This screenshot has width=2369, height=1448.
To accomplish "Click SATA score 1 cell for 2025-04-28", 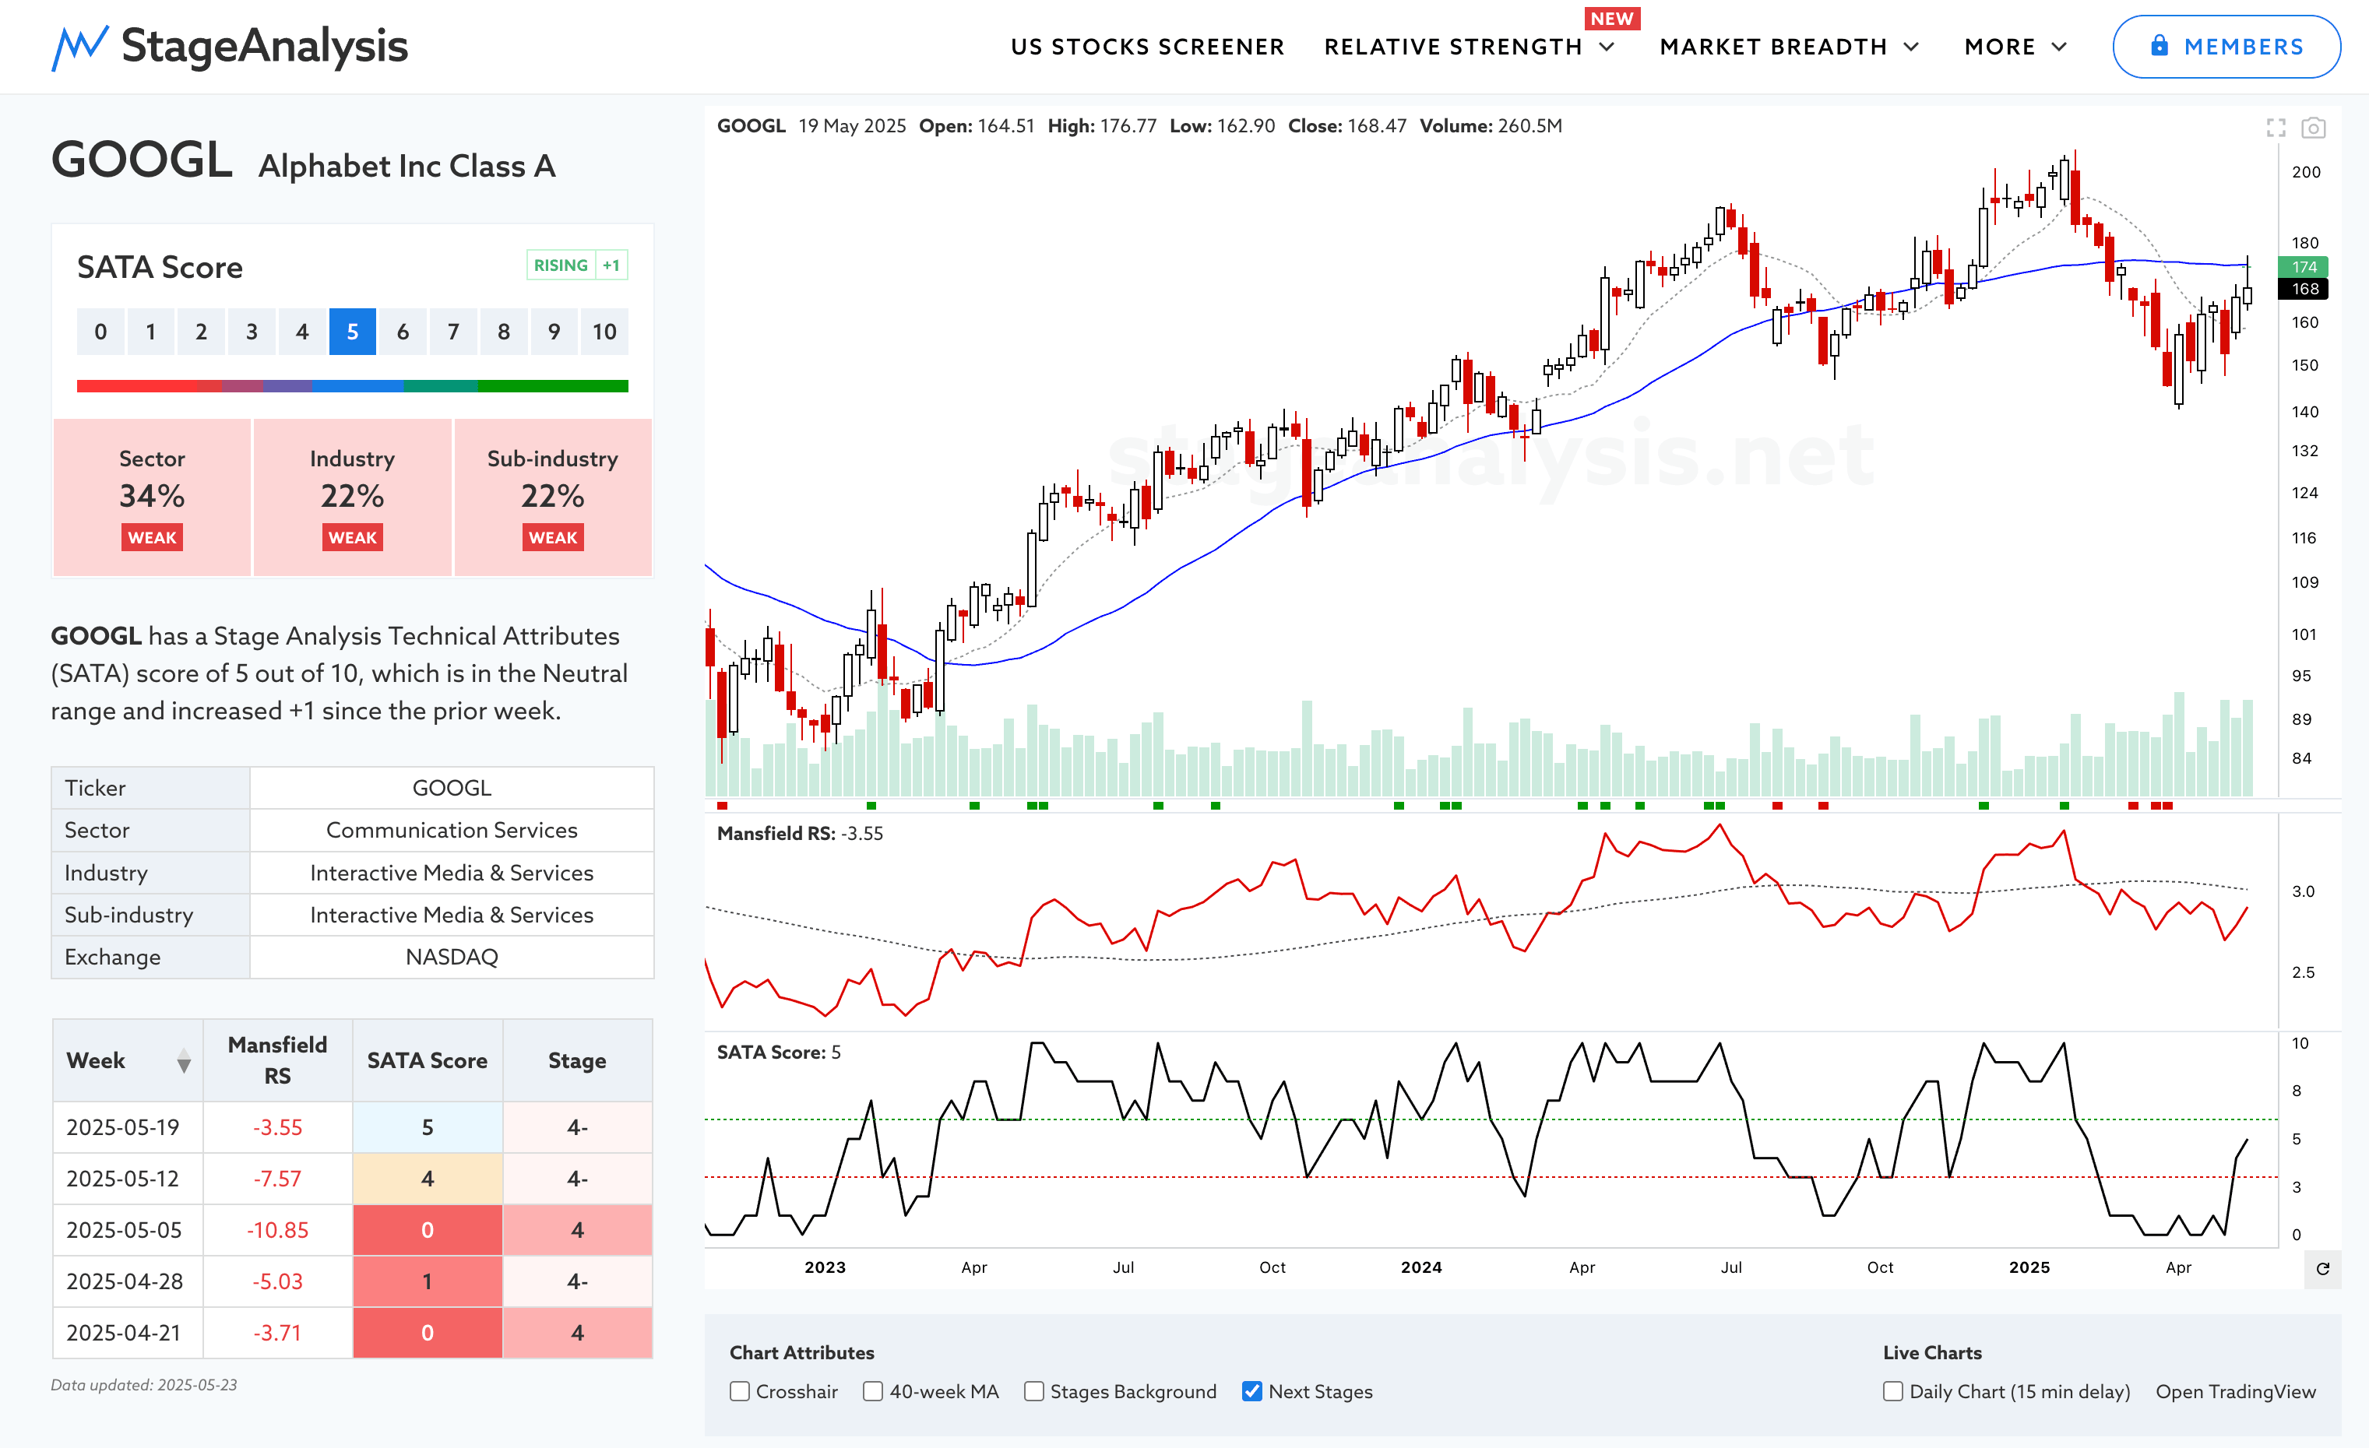I will 428,1281.
